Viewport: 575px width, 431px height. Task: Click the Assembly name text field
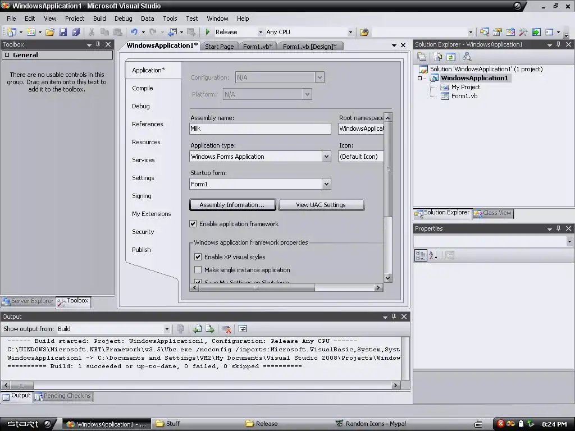pos(260,129)
